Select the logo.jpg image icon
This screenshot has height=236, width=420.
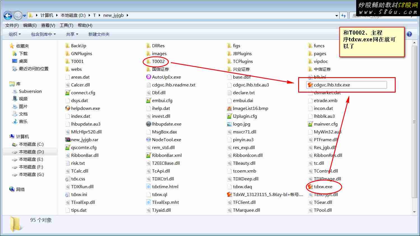[229, 124]
